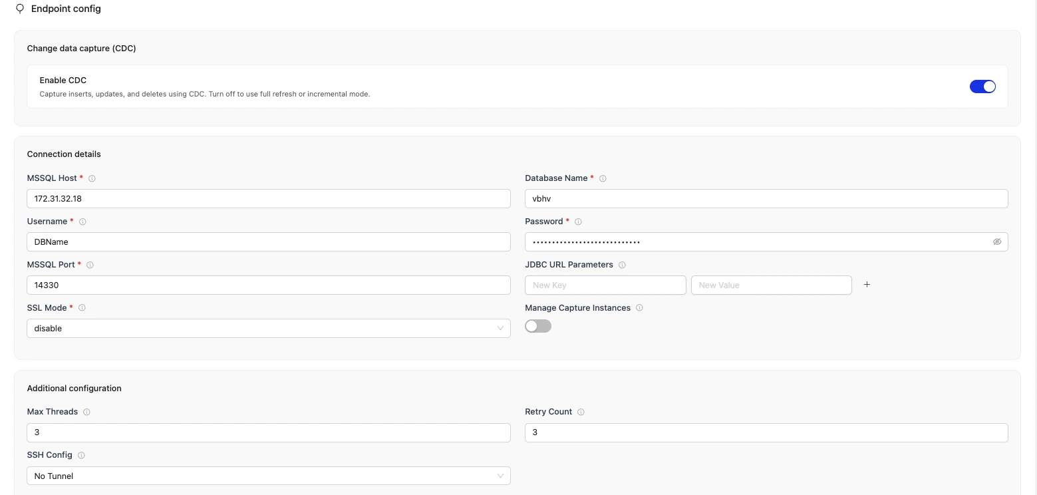Click the 'Endpoint config' title text
The image size is (1037, 495).
click(x=67, y=9)
